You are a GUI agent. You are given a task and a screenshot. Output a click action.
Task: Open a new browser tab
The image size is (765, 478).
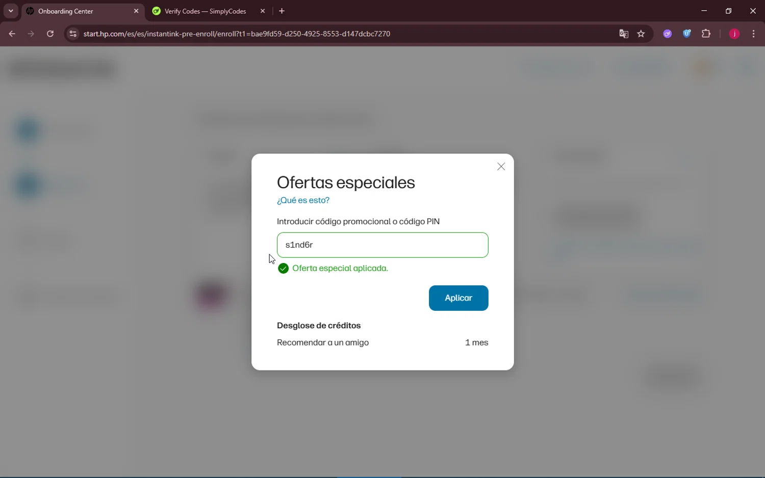click(x=282, y=11)
